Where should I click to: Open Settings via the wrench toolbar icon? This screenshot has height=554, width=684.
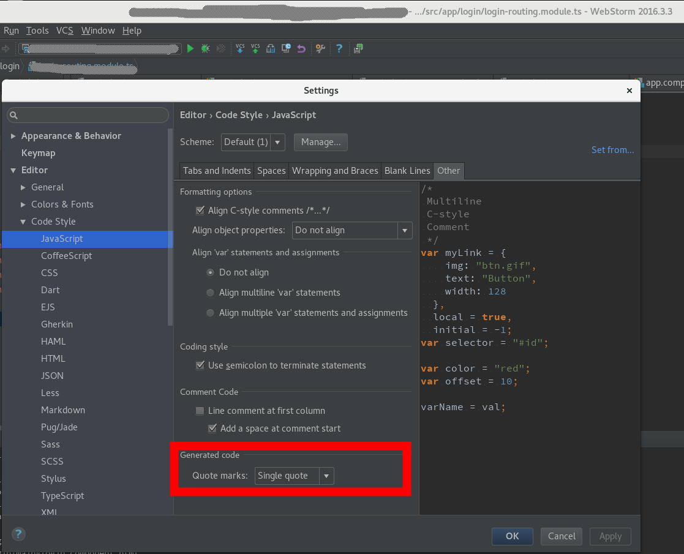click(x=320, y=48)
